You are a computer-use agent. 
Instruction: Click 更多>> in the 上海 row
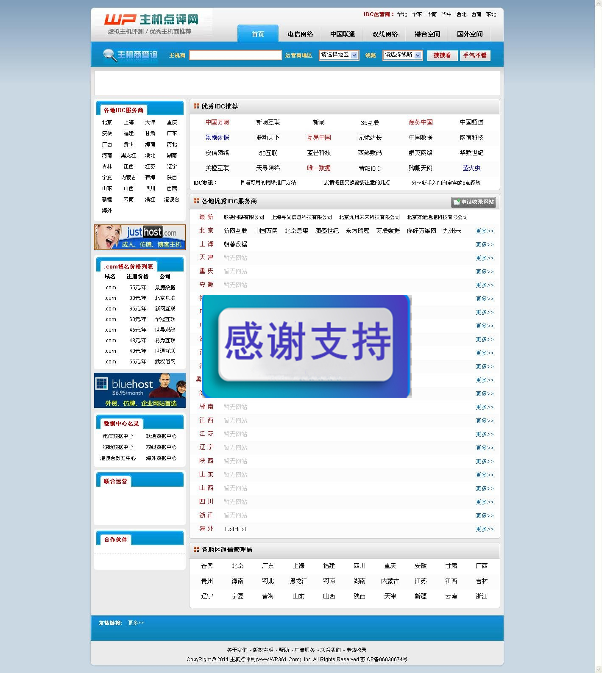485,244
